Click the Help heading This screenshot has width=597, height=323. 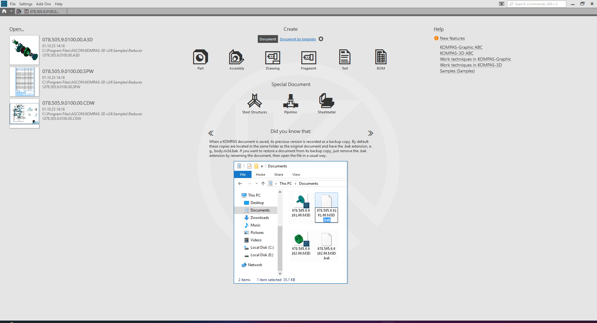[x=438, y=29]
